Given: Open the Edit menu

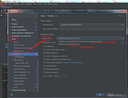Looking at the screenshot, I should tap(6, 4).
